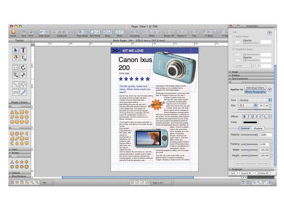Viewport: 284px width, 213px height.
Task: Choose the five-point star in Stars library
Action: coord(22,162)
